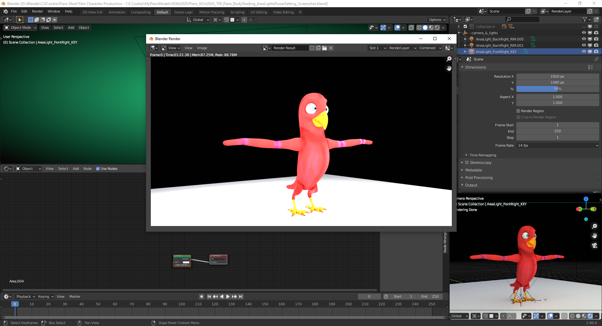Play animation in reverse
This screenshot has height=326, width=602.
222,297
